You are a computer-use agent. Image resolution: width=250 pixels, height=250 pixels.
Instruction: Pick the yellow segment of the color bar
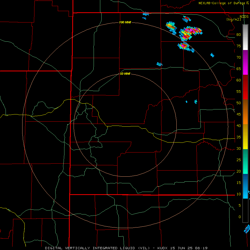(245, 137)
